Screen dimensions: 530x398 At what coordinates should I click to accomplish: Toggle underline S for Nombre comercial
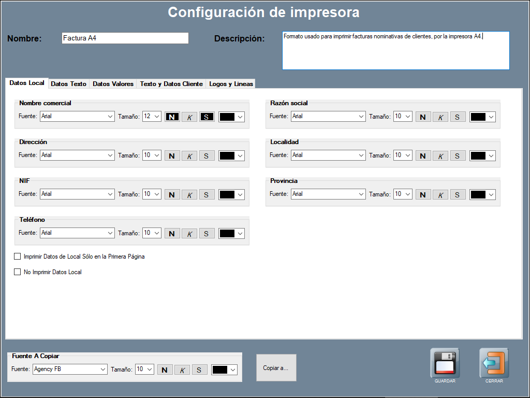pos(207,117)
